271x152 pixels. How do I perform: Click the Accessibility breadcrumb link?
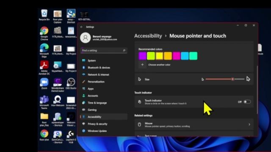coord(148,36)
